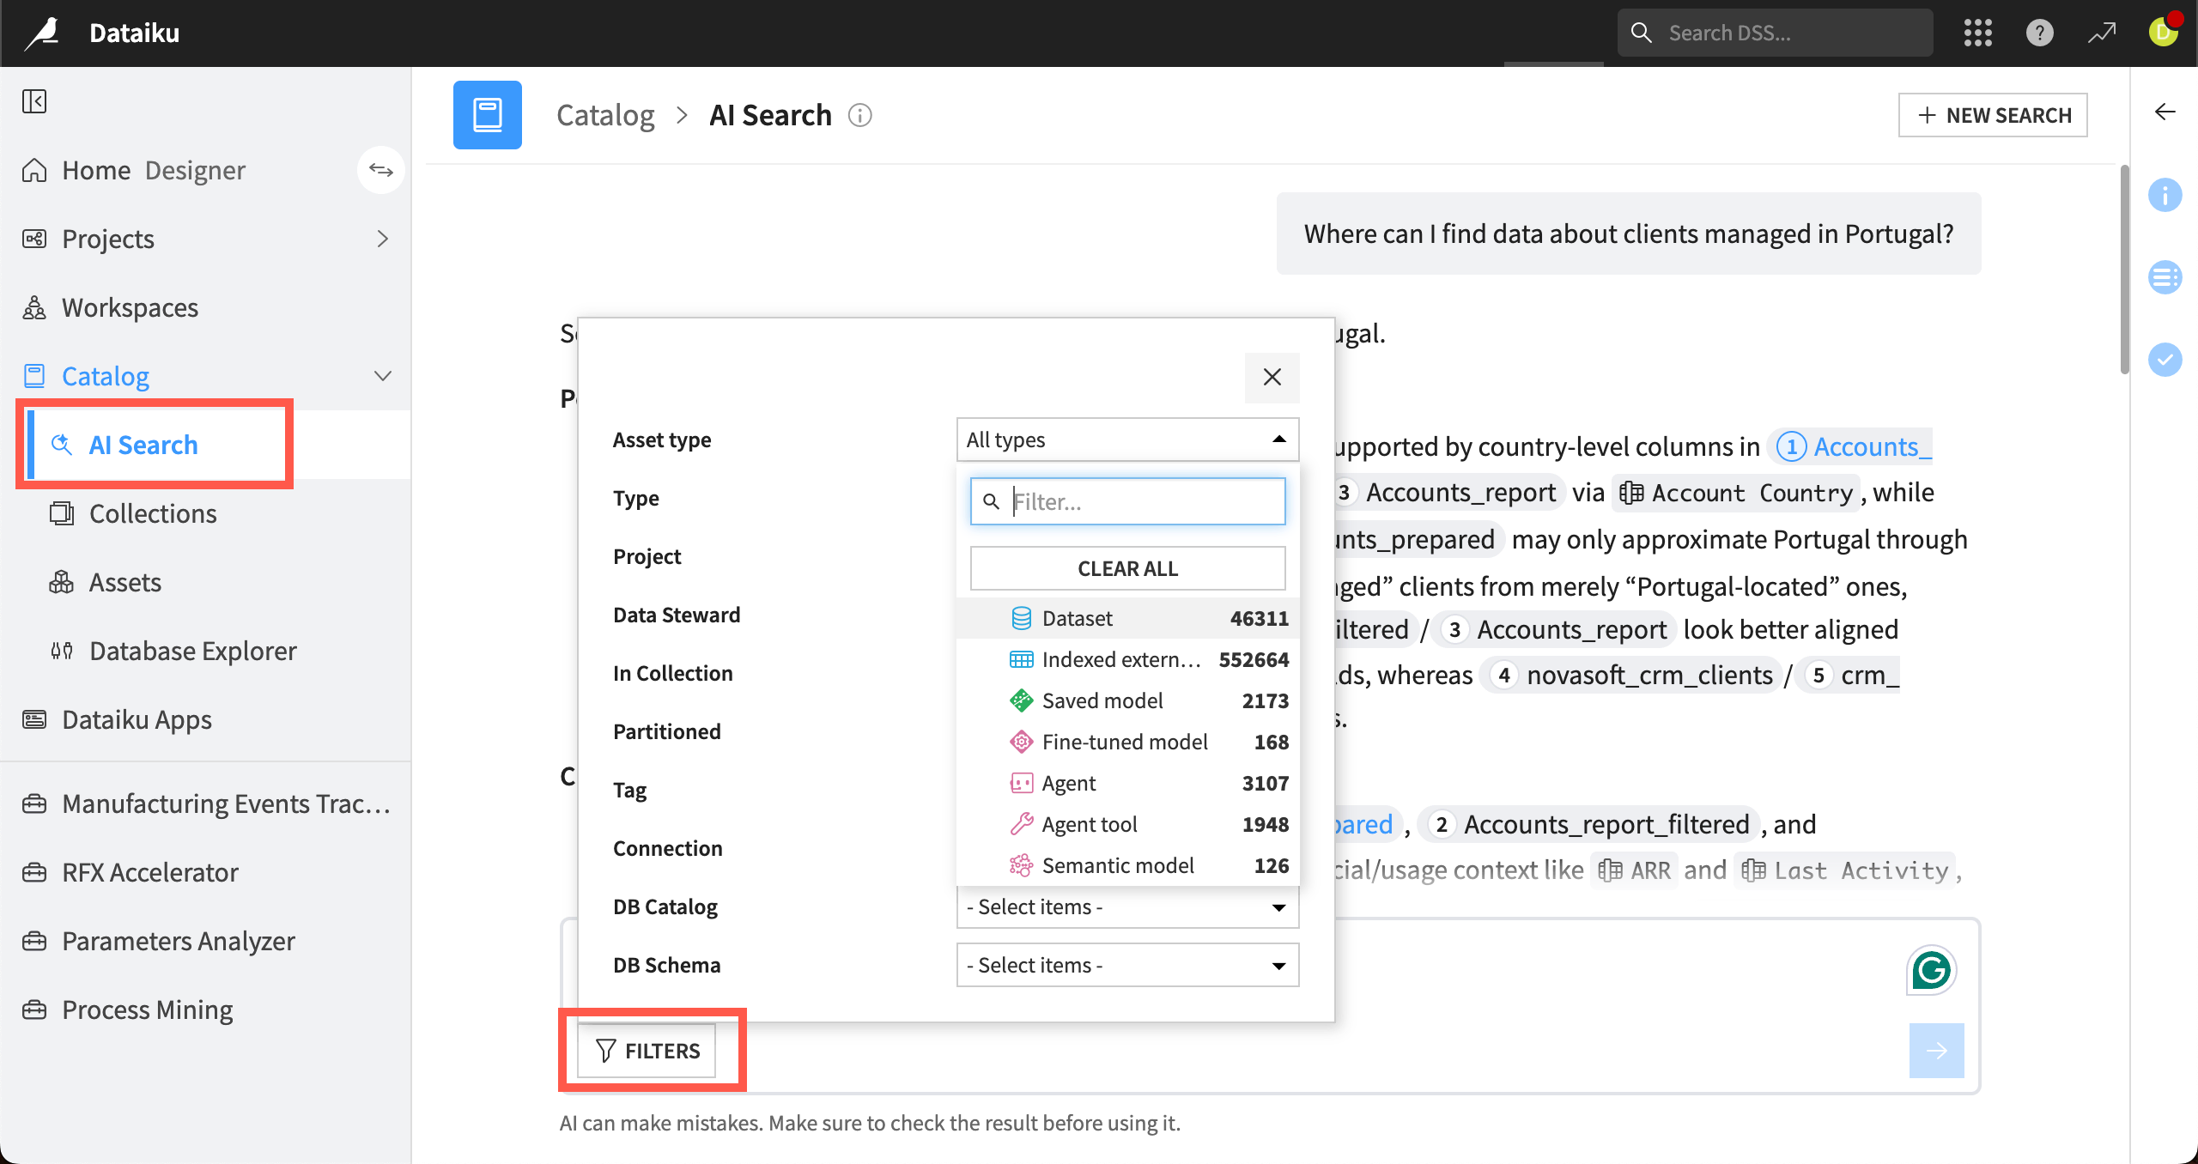This screenshot has height=1164, width=2198.
Task: Open Manufacturing Events Tracking app
Action: [x=205, y=803]
